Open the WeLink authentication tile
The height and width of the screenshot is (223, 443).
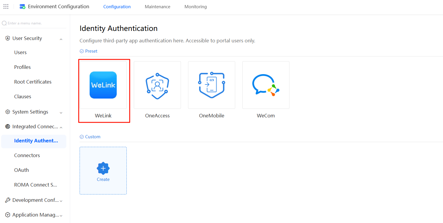103,85
